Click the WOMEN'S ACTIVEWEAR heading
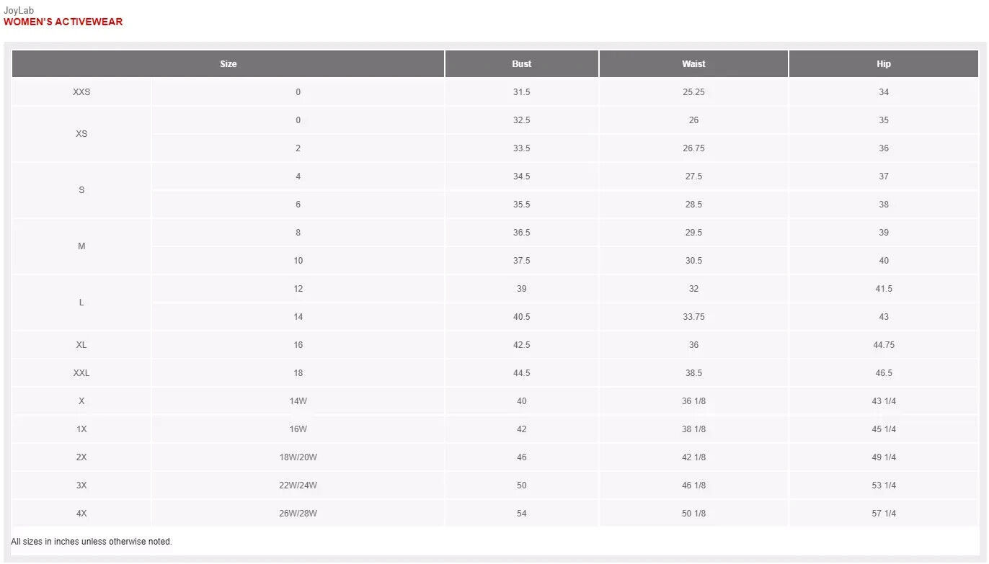989x564 pixels. (x=63, y=22)
